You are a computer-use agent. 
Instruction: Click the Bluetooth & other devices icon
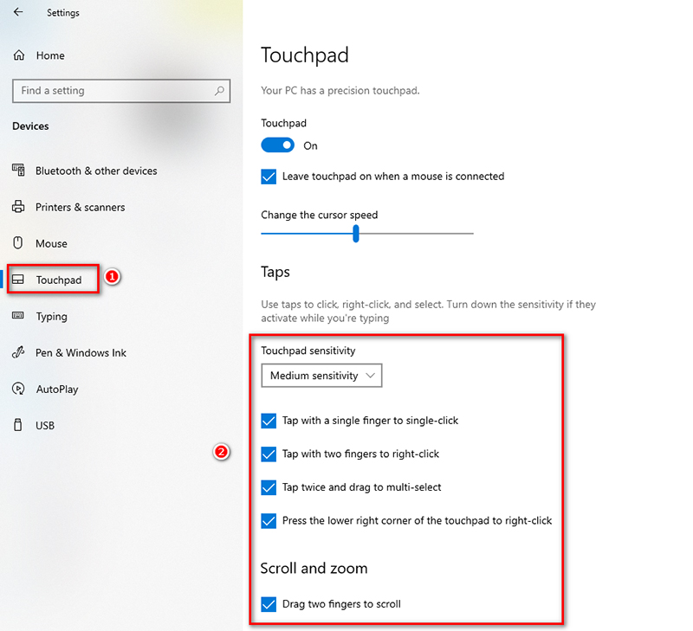(18, 170)
